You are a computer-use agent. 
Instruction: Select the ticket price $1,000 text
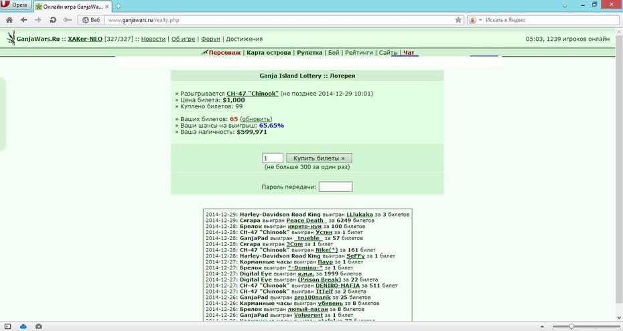[x=234, y=100]
